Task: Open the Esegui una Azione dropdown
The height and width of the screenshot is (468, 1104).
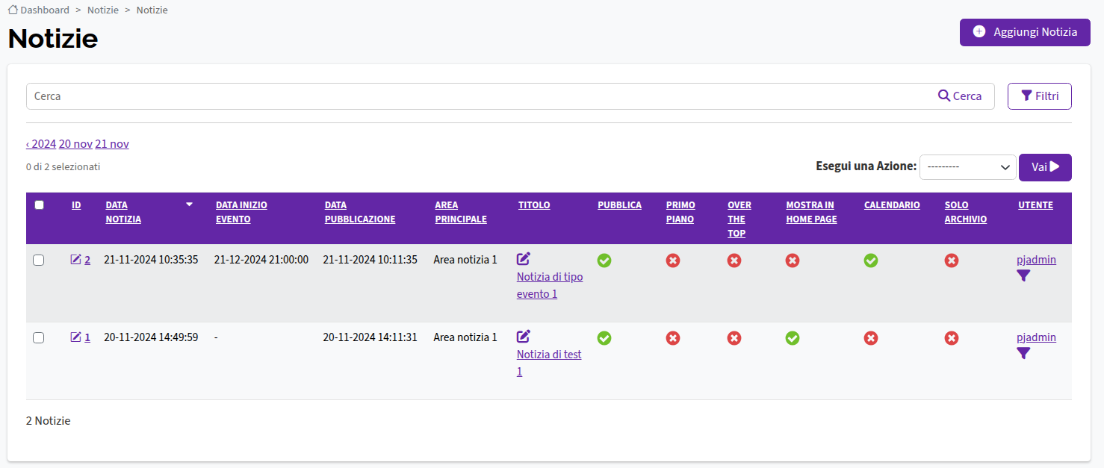Action: click(968, 167)
